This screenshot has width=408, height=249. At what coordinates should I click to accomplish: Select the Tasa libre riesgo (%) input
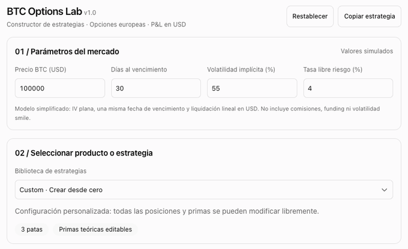click(x=348, y=88)
